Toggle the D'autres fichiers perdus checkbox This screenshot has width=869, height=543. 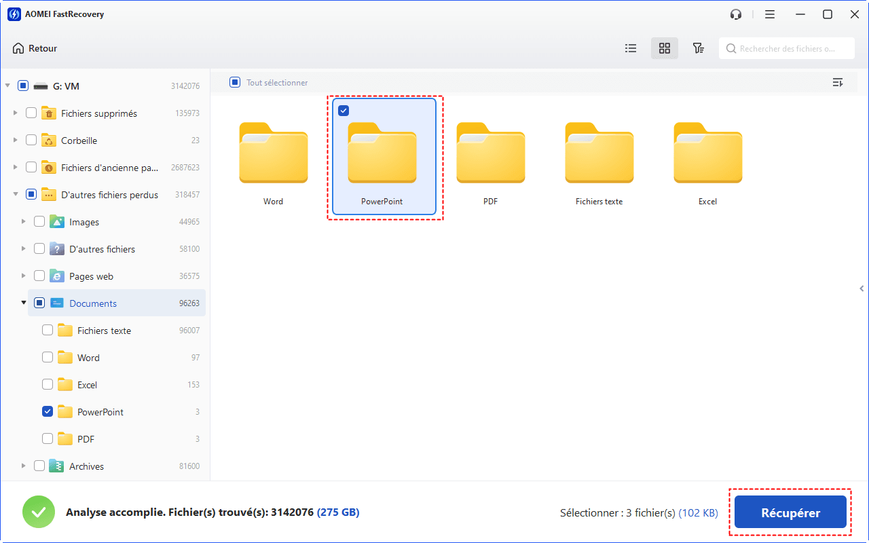[x=31, y=195]
